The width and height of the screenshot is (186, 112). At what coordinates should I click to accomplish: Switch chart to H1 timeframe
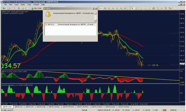tap(109, 8)
